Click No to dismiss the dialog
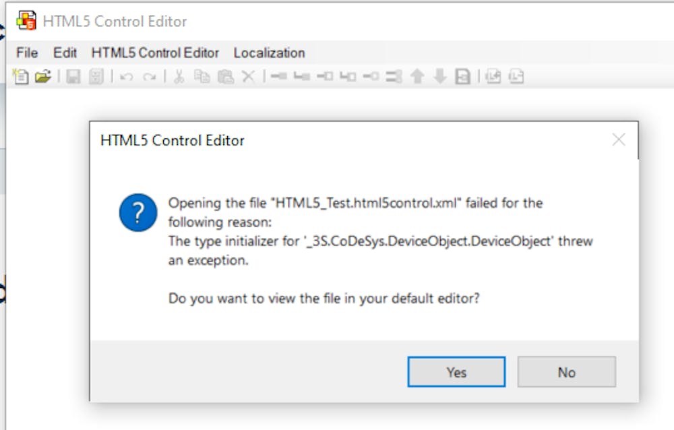Image resolution: width=674 pixels, height=430 pixels. tap(566, 371)
